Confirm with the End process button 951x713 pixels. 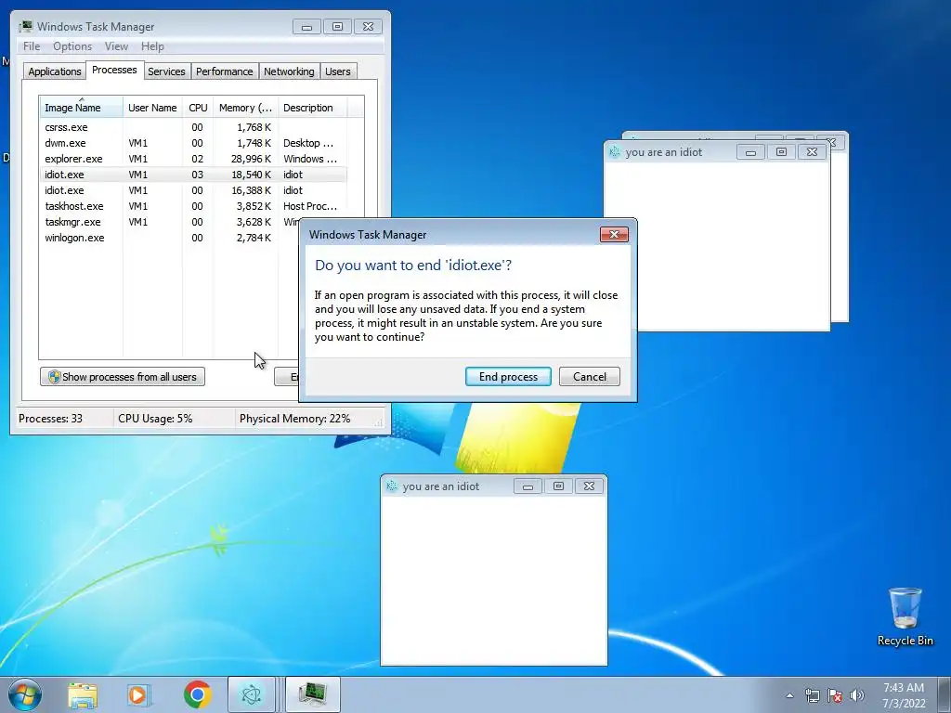click(x=508, y=377)
